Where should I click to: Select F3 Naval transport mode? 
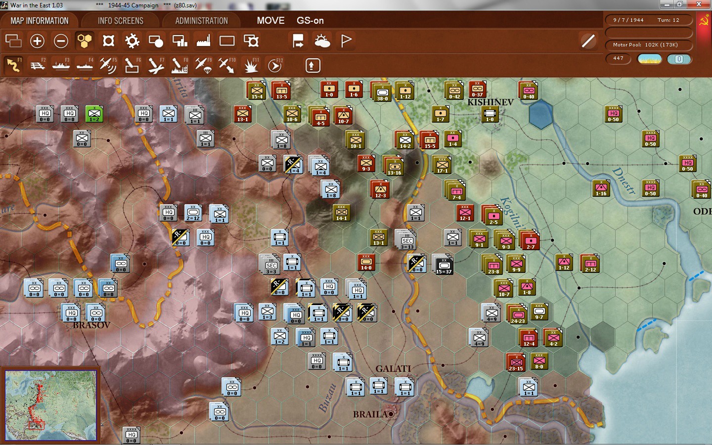point(61,65)
